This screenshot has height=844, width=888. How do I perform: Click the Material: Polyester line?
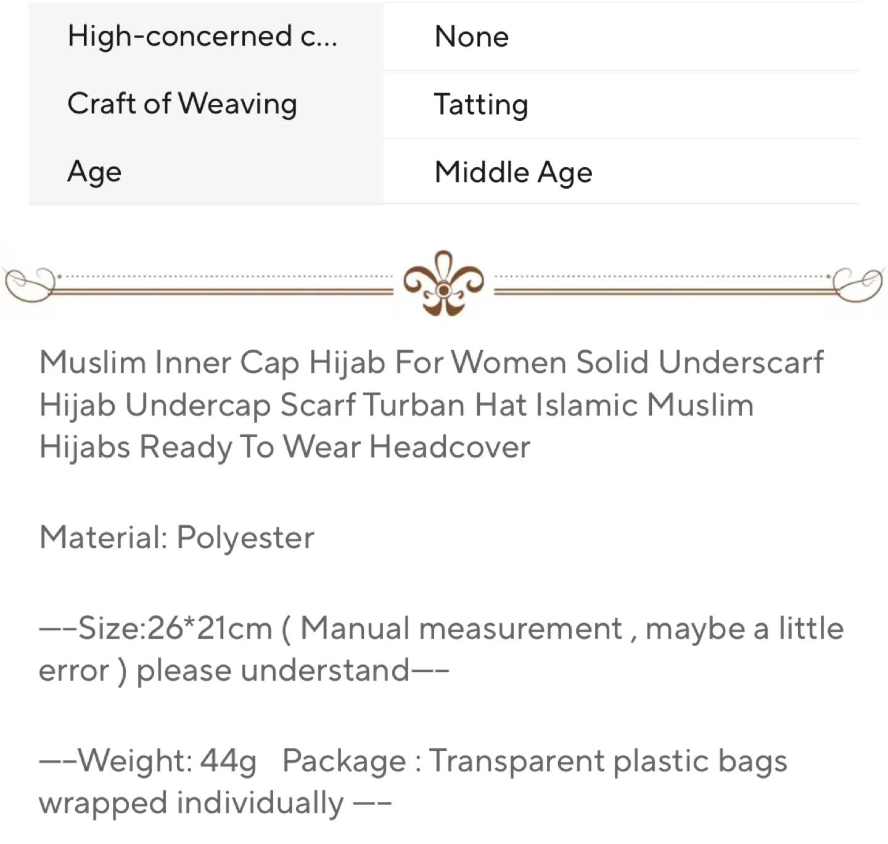[x=176, y=538]
